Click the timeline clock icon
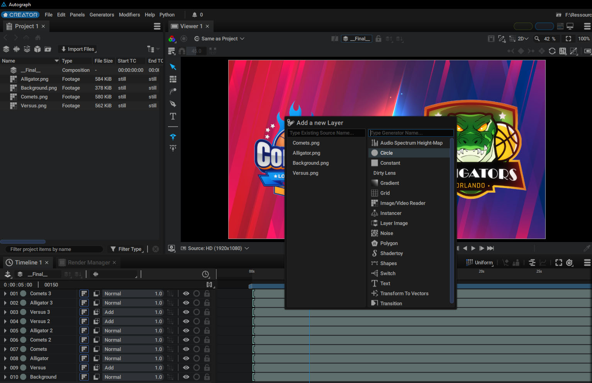592x383 pixels. [206, 274]
